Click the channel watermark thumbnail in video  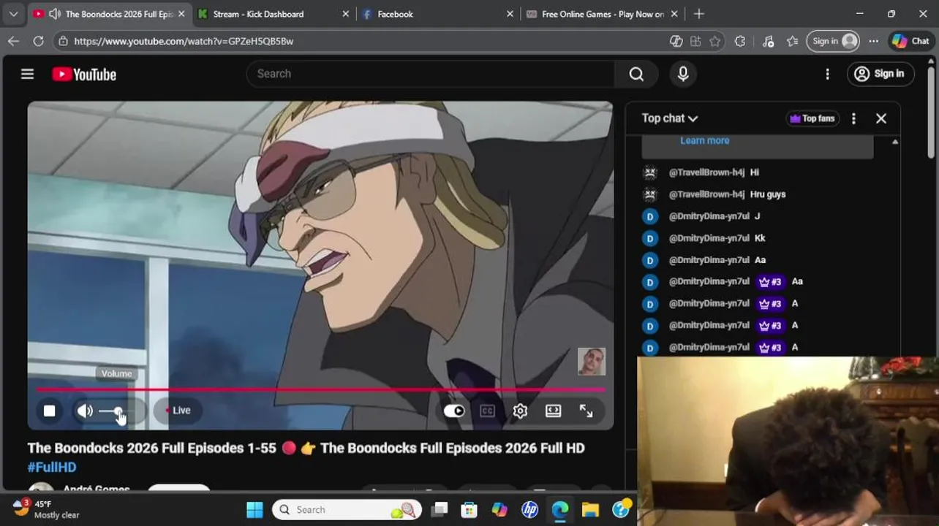[591, 362]
